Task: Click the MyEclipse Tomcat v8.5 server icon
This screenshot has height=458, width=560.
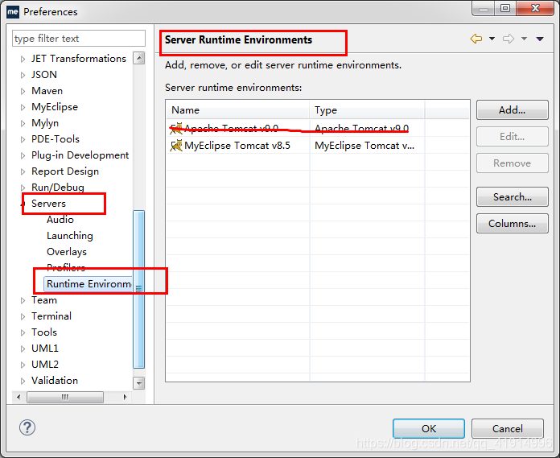Action: (x=176, y=146)
